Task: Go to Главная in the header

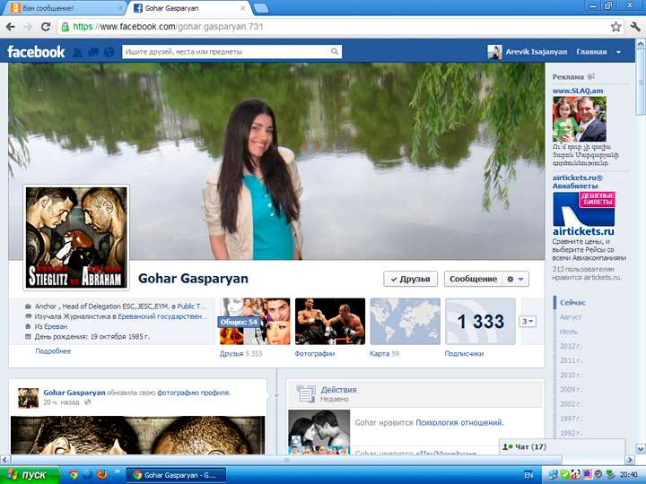Action: pyautogui.click(x=591, y=52)
